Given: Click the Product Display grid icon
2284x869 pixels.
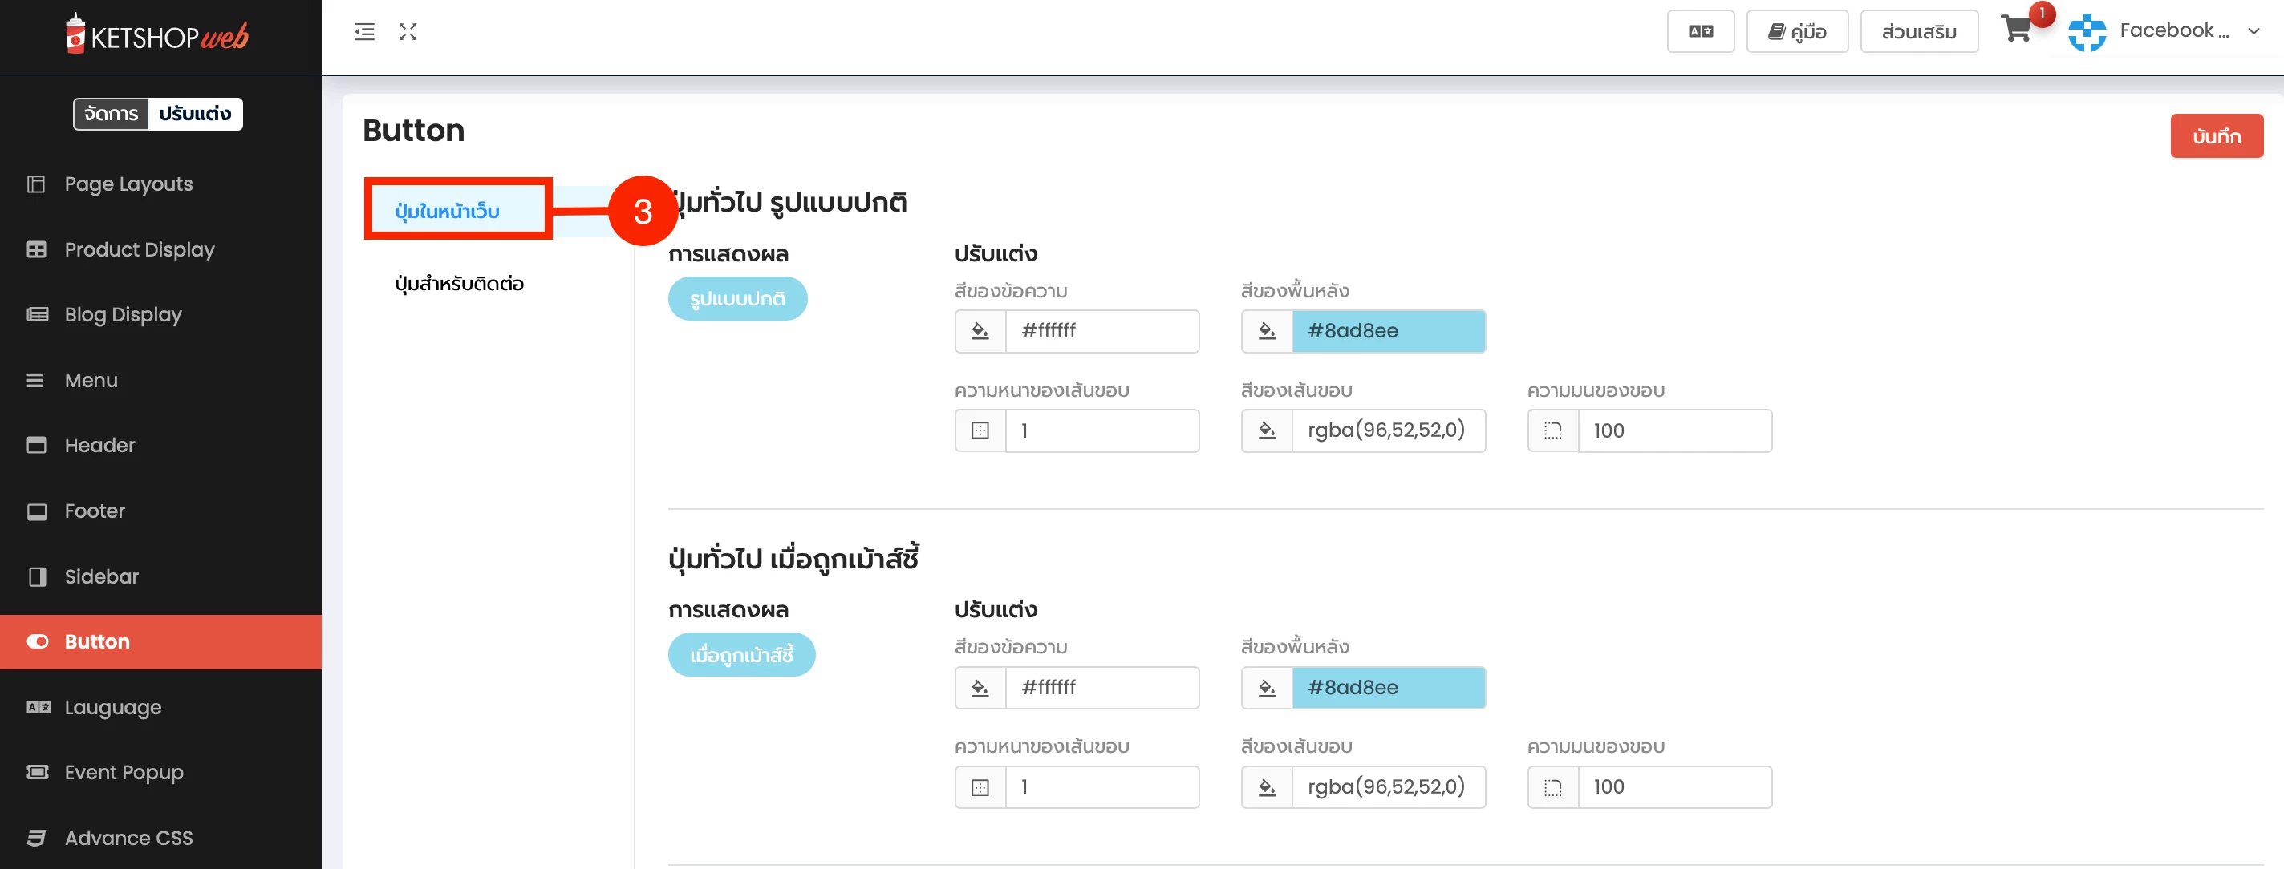Looking at the screenshot, I should coord(36,250).
